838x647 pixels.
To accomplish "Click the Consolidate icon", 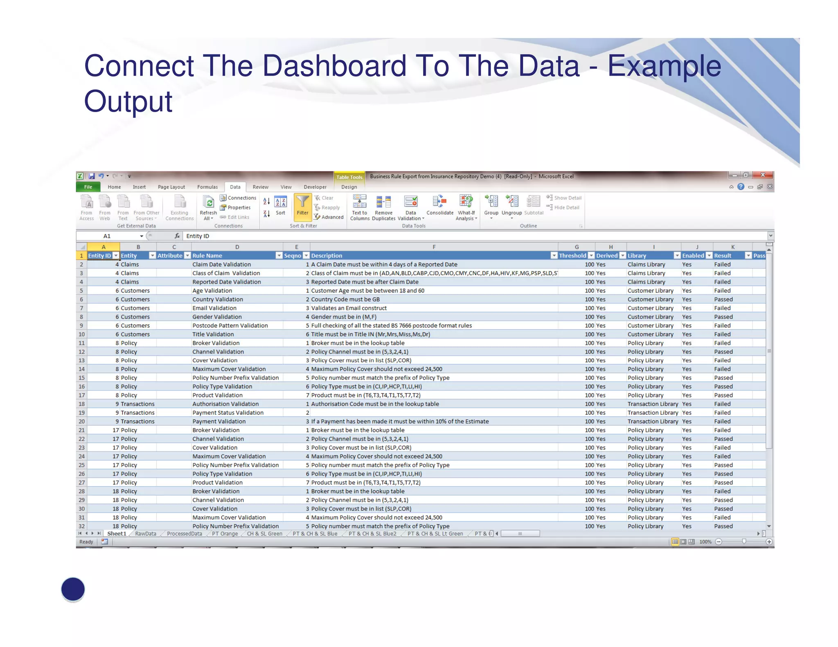I will pyautogui.click(x=440, y=205).
